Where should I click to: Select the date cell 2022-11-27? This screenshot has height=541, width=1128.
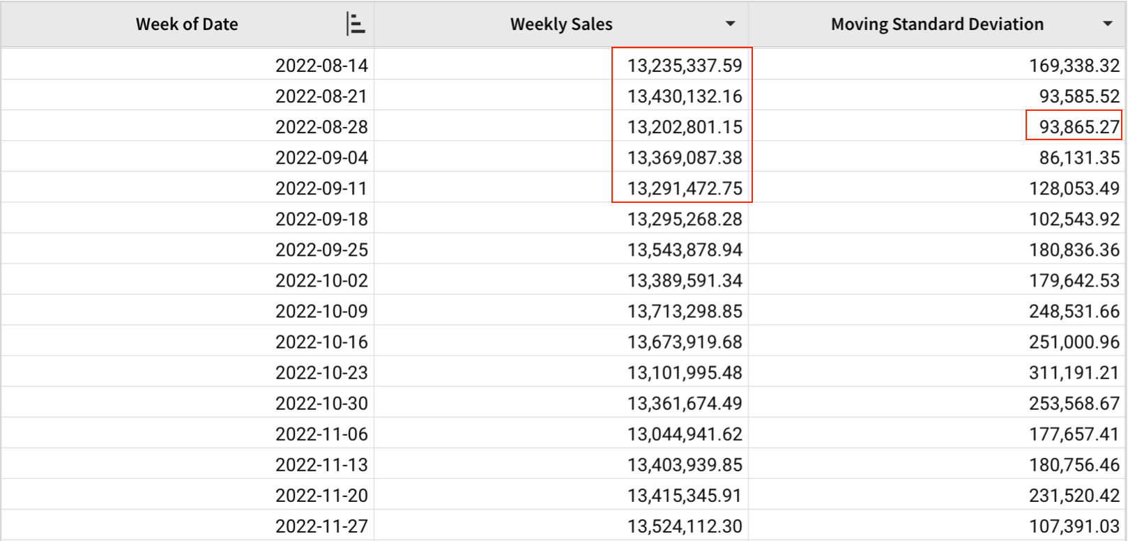tap(321, 526)
